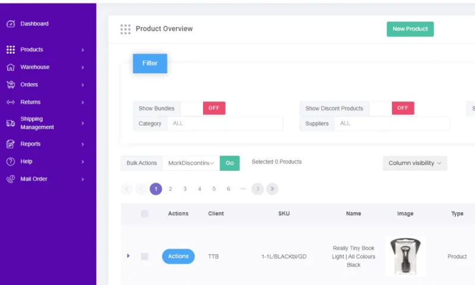Go to next page arrow
This screenshot has width=475, height=285.
tap(258, 189)
